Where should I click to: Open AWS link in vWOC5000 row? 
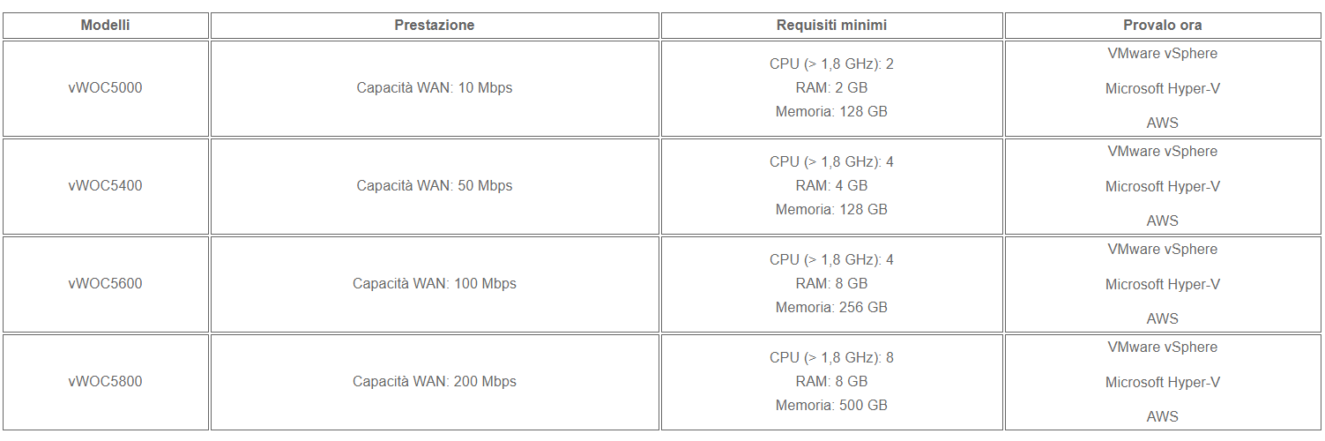tap(1162, 123)
